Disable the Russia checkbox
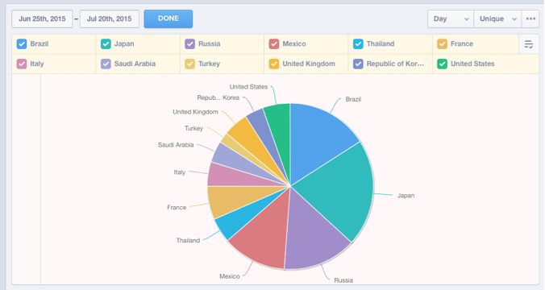Viewport: 545px width, 290px height. pyautogui.click(x=189, y=44)
